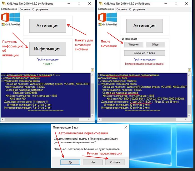
Task: Click the Office information button
Action: tap(155, 45)
